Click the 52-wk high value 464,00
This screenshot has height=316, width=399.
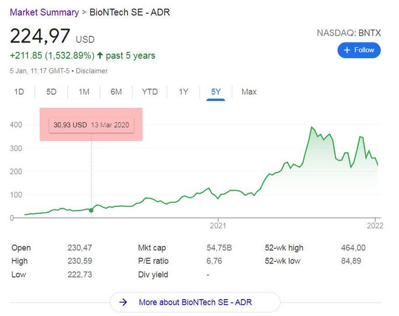tap(353, 248)
